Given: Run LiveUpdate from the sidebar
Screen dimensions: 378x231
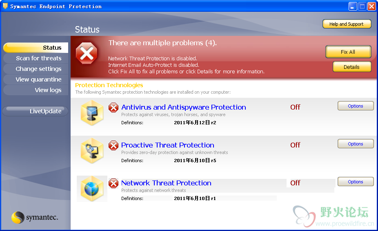Looking at the screenshot, I should pos(35,111).
